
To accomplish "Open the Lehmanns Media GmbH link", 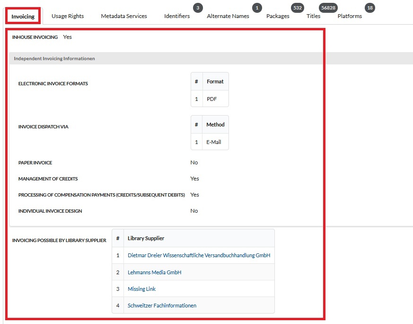I will (154, 272).
